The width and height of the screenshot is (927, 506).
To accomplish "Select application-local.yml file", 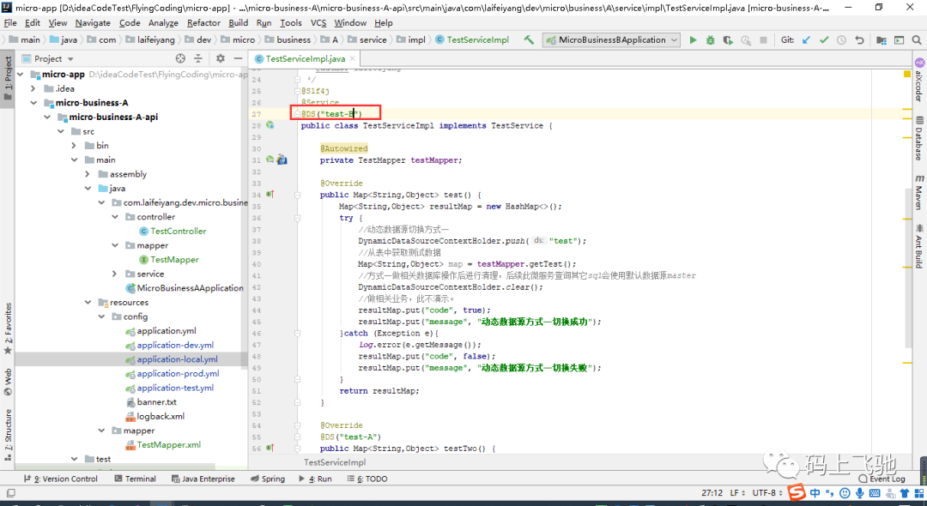I will 178,359.
